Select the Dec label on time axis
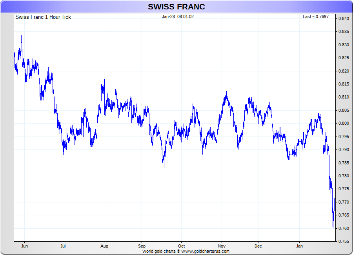The image size is (353, 255). 258,246
